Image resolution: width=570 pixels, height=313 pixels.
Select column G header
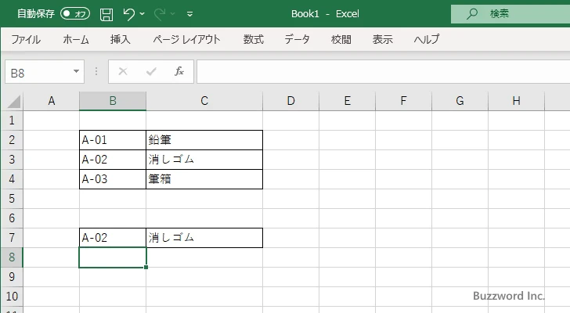coord(460,101)
